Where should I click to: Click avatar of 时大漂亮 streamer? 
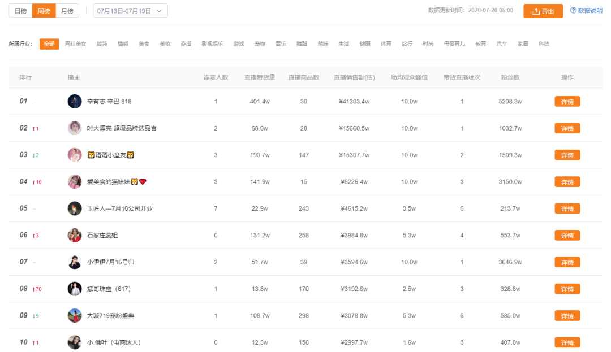(x=75, y=128)
